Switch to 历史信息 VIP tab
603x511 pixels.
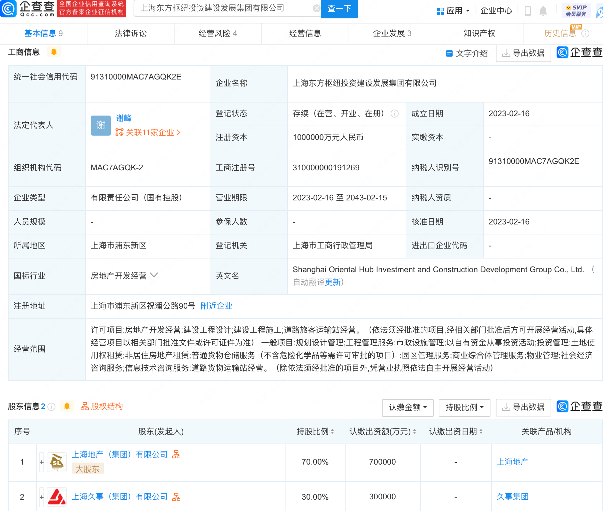pyautogui.click(x=560, y=33)
